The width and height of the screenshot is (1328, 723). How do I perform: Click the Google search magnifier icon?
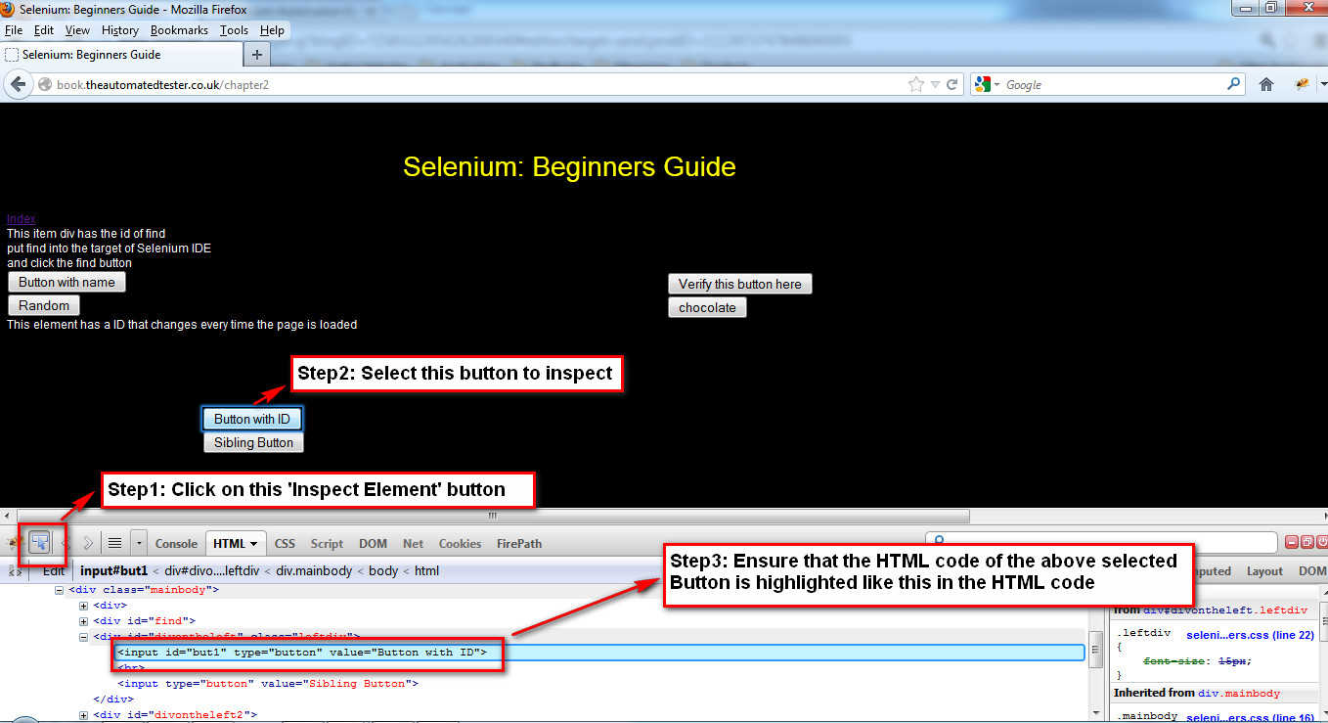1233,84
